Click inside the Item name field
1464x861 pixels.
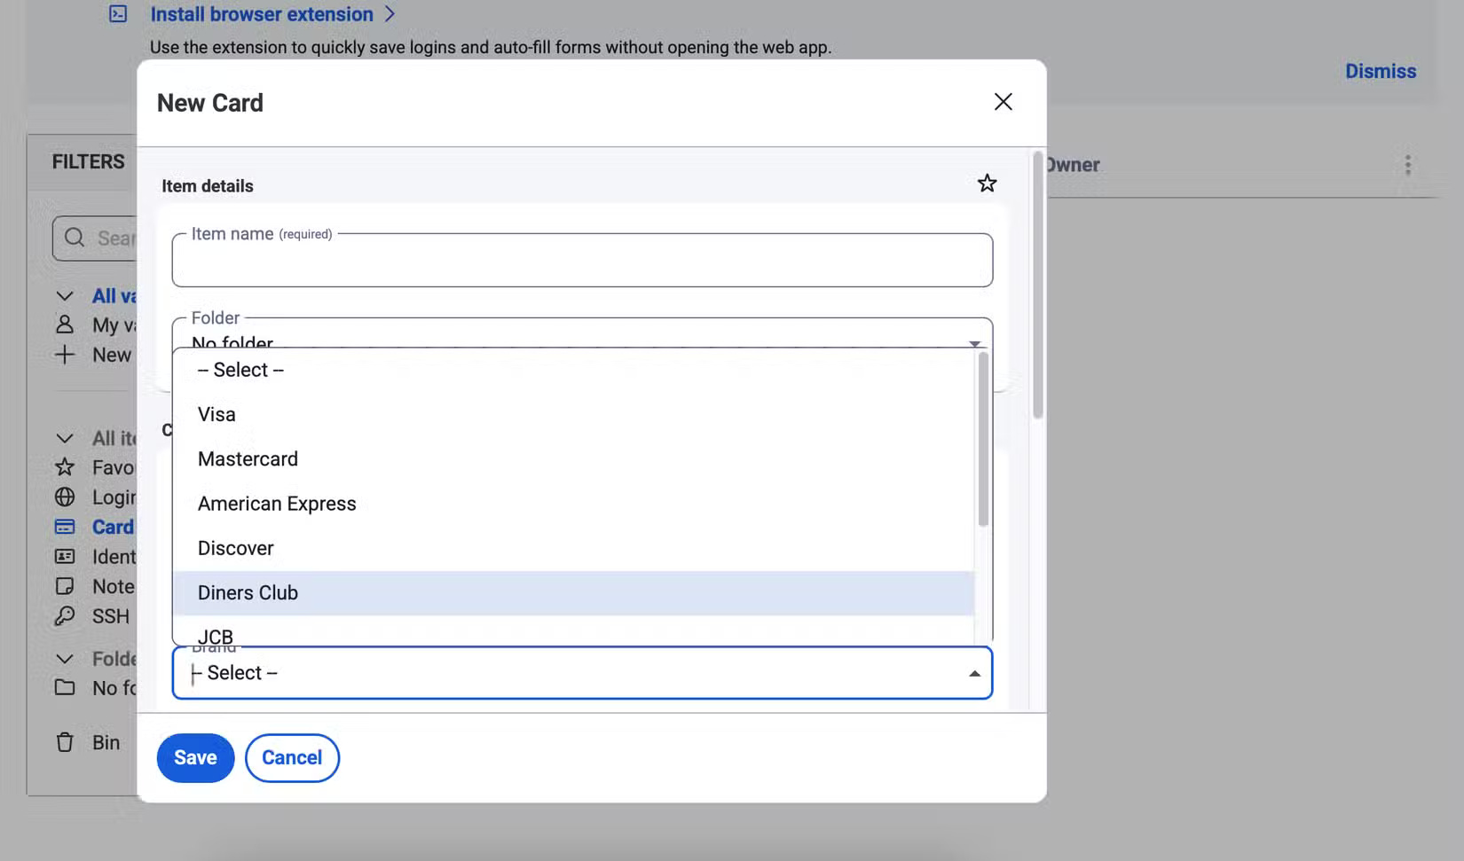pyautogui.click(x=582, y=260)
